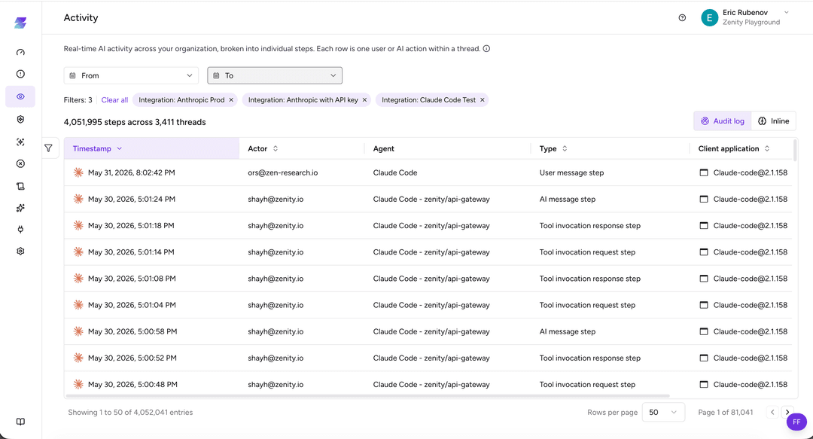
Task: Open the book documentation icon at sidebar bottom
Action: point(20,422)
